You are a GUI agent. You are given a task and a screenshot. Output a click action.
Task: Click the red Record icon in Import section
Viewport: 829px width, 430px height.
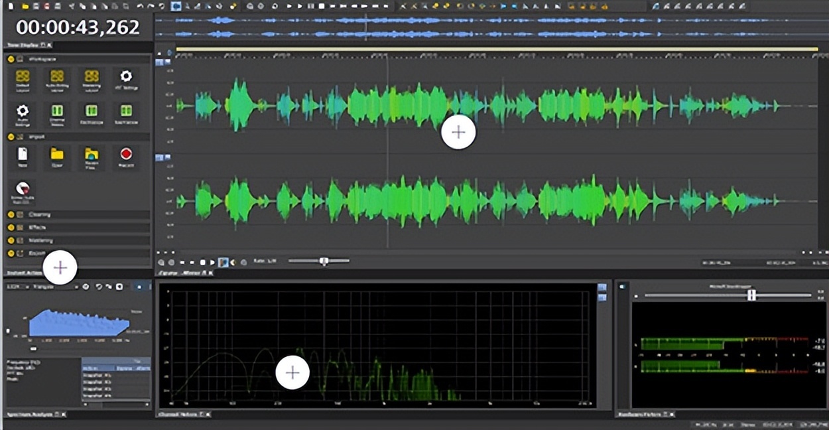pyautogui.click(x=126, y=155)
